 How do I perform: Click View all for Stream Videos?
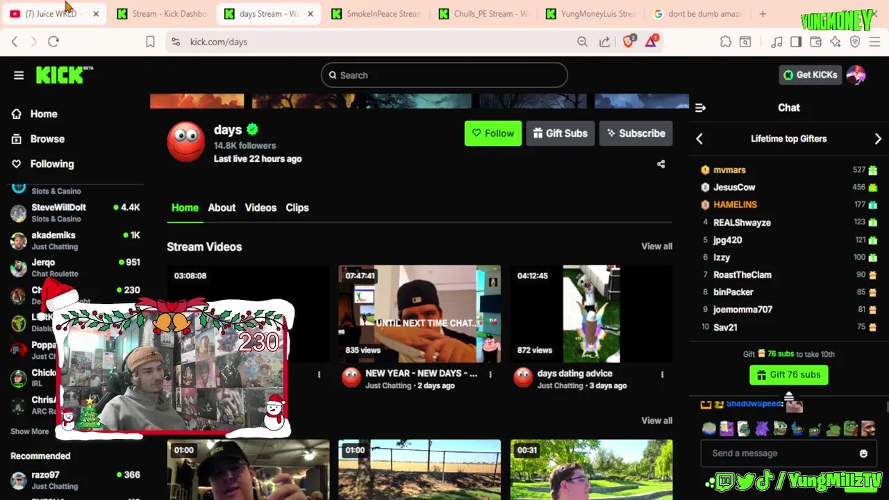[x=656, y=247]
